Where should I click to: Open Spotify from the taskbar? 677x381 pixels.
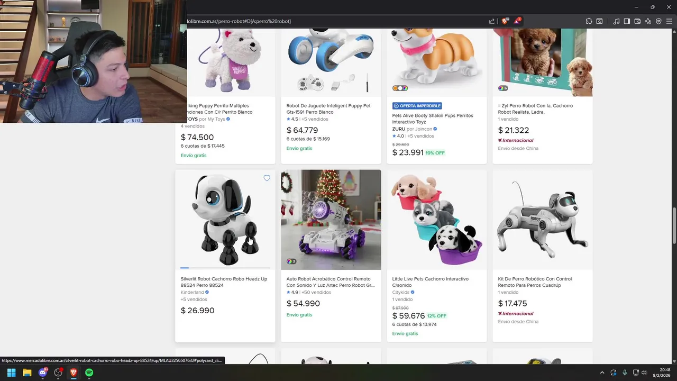[x=89, y=373]
